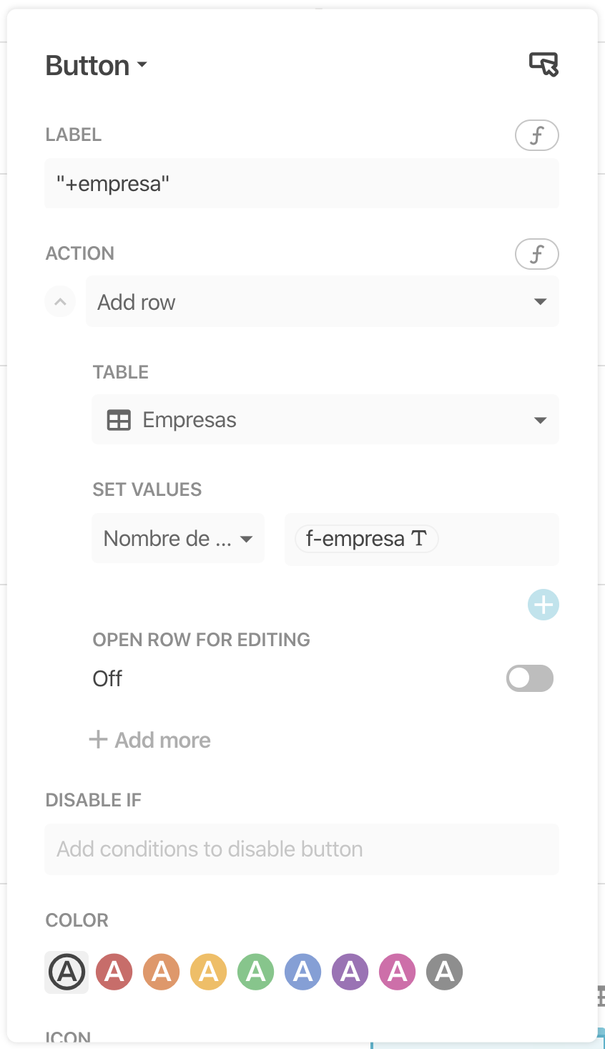Select the green color swatch
Image resolution: width=605 pixels, height=1049 pixels.
[256, 972]
